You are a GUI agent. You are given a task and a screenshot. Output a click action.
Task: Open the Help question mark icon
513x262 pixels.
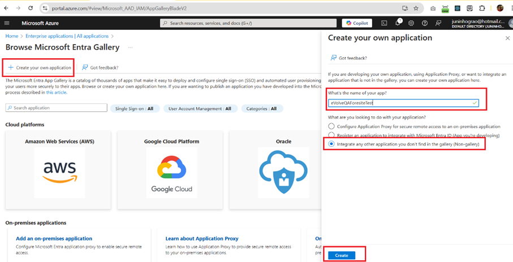[x=425, y=23]
